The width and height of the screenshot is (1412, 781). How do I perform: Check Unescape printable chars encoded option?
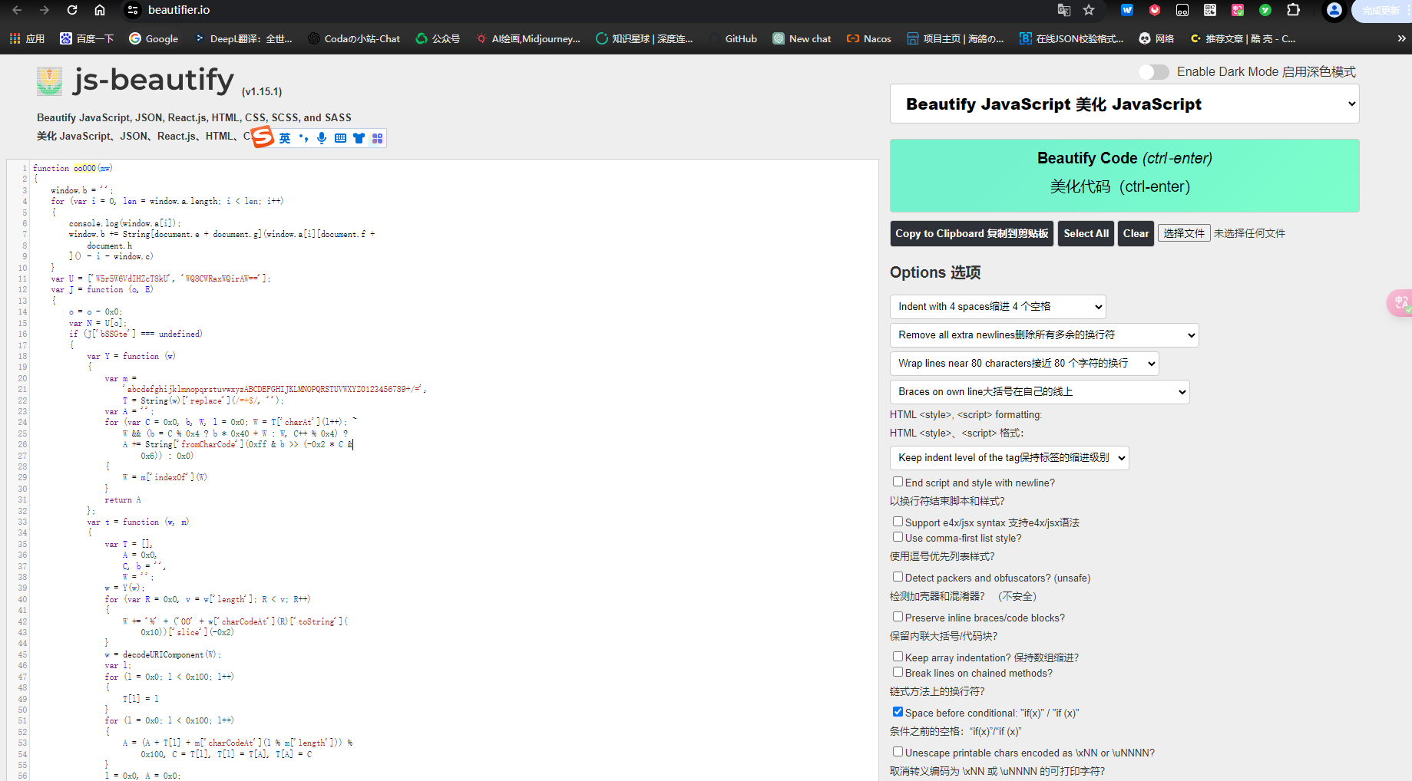tap(898, 752)
